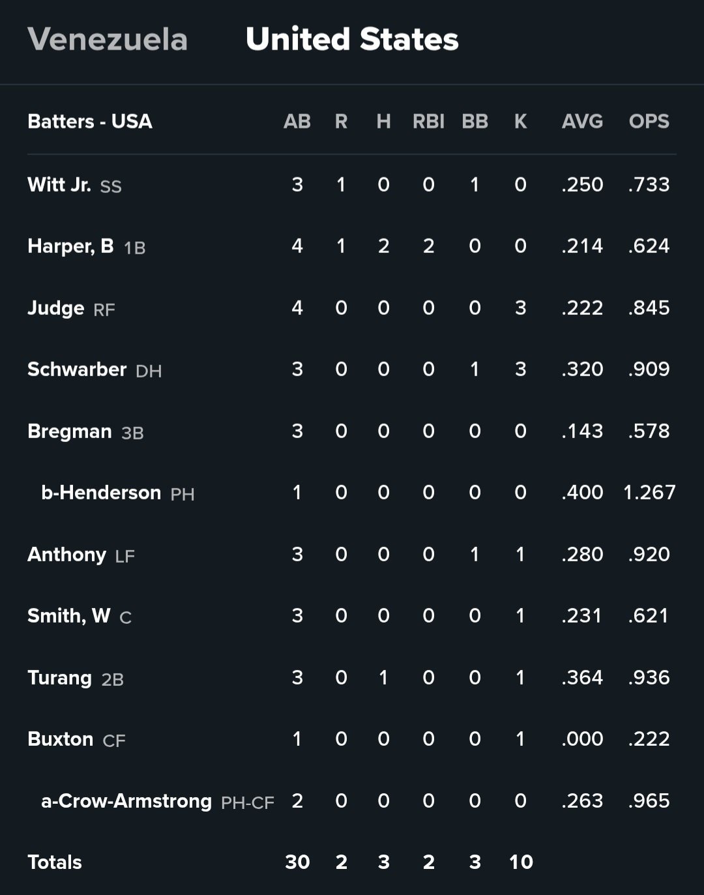Screen dimensions: 704x895
Task: Select the United States tab
Action: [x=352, y=39]
